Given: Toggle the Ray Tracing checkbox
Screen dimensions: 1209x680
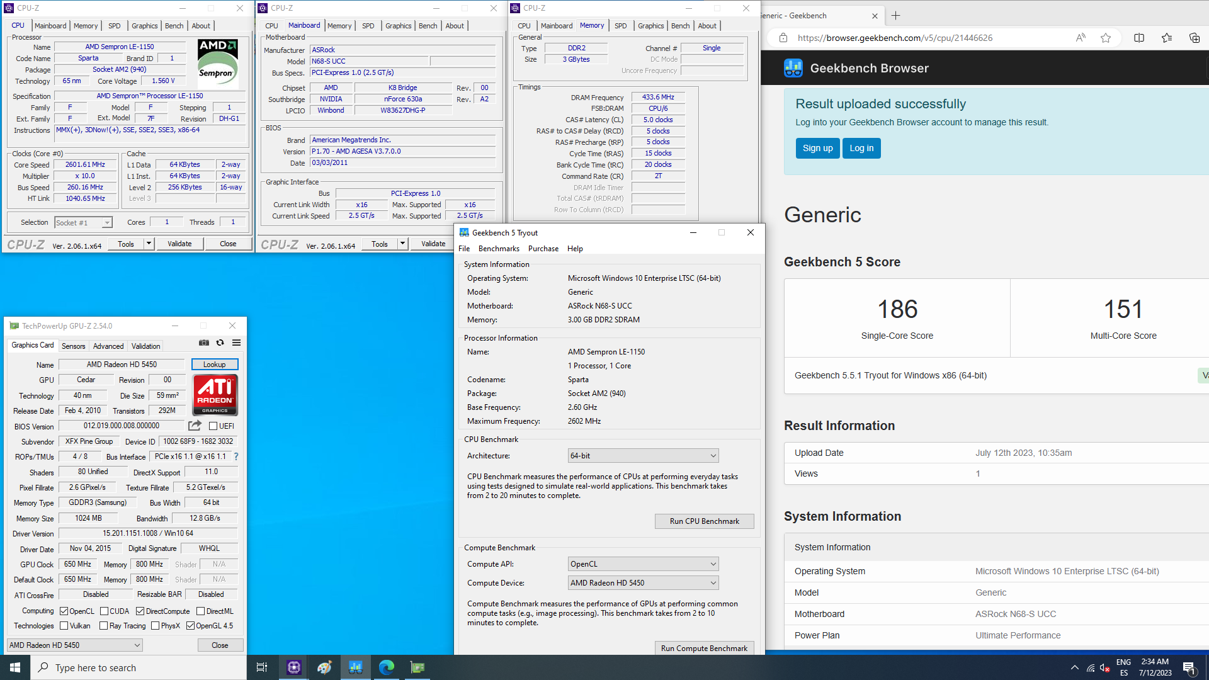Looking at the screenshot, I should [x=104, y=626].
